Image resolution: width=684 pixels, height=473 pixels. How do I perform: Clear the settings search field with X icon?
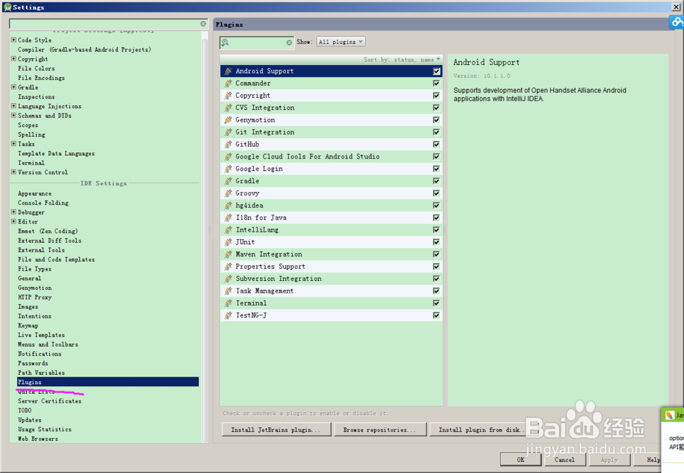(203, 24)
